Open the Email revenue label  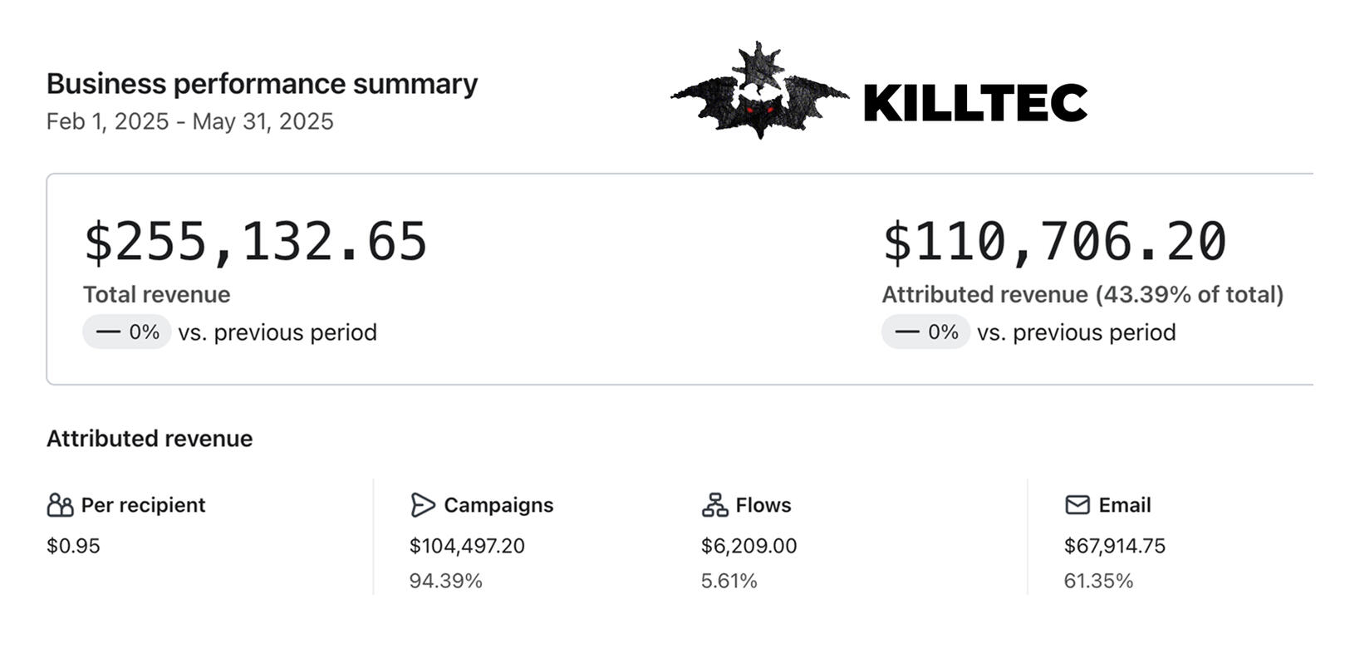(x=1125, y=505)
